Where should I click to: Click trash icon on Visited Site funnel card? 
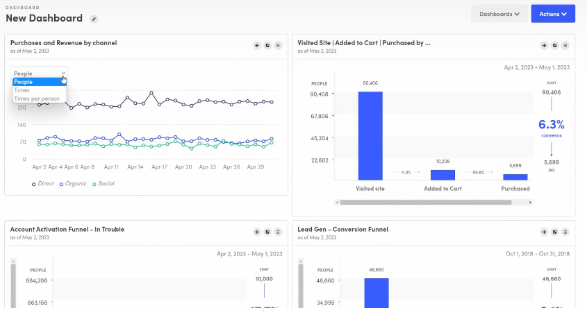click(x=565, y=45)
